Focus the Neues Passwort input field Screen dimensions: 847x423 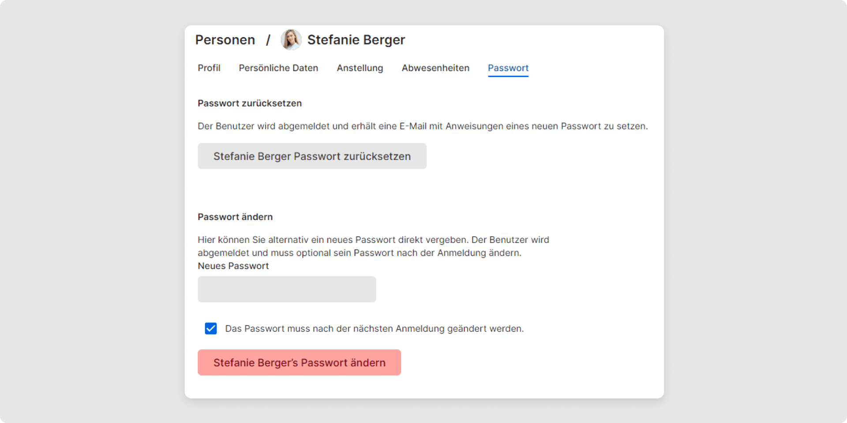[x=287, y=289]
